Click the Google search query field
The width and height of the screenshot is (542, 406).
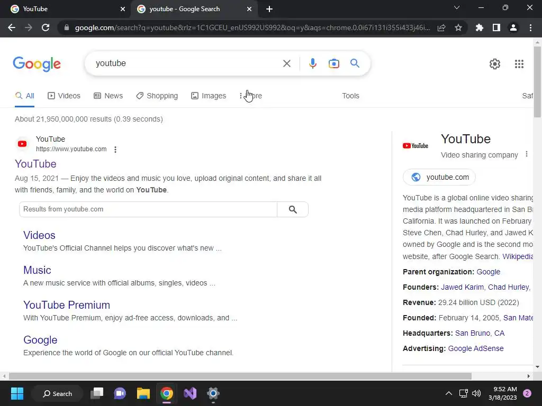coord(187,63)
